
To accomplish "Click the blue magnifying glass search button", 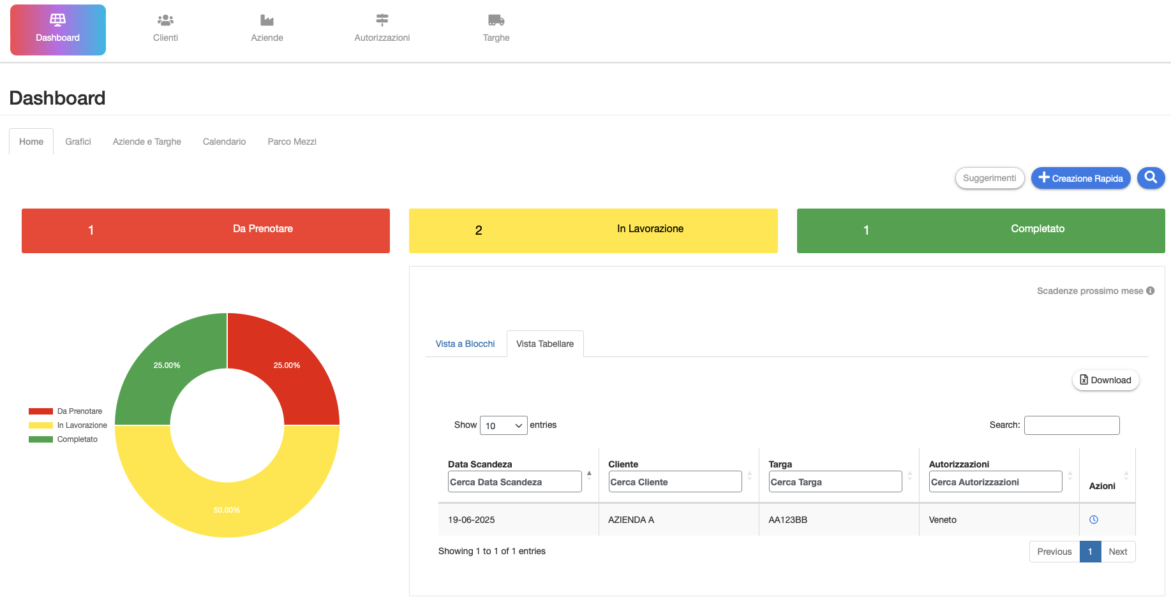I will click(x=1151, y=178).
